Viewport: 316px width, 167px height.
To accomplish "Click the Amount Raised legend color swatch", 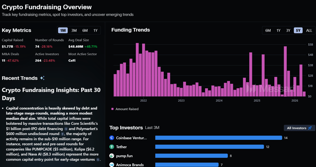I will point(113,109).
